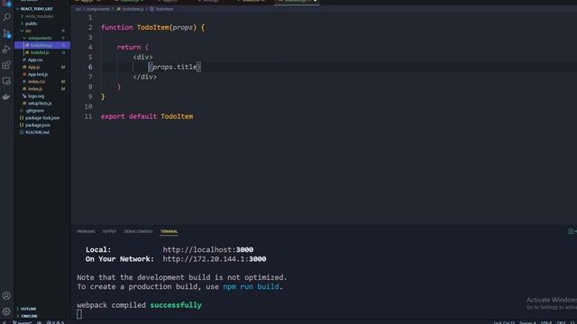The image size is (577, 324).
Task: Click 'export default TodoItem' on line 11
Action: point(147,116)
